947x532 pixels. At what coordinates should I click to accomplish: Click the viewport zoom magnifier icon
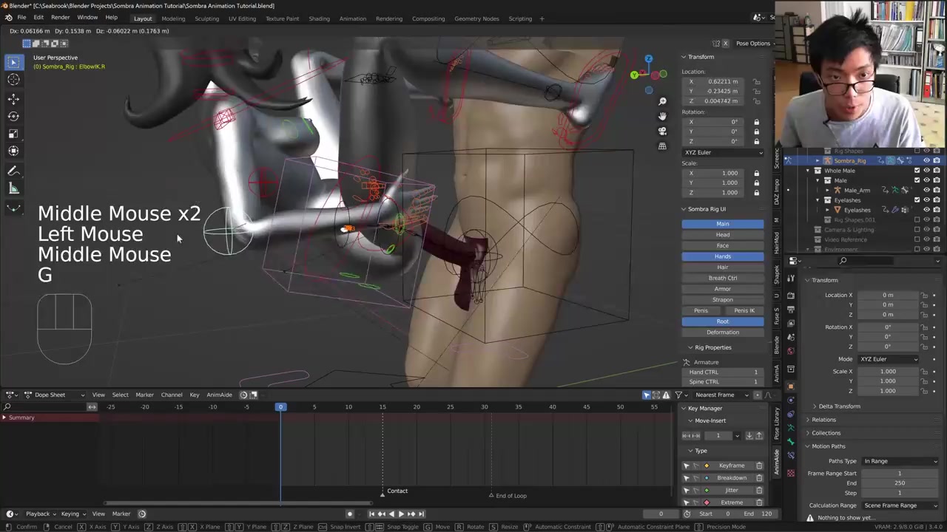coord(663,101)
